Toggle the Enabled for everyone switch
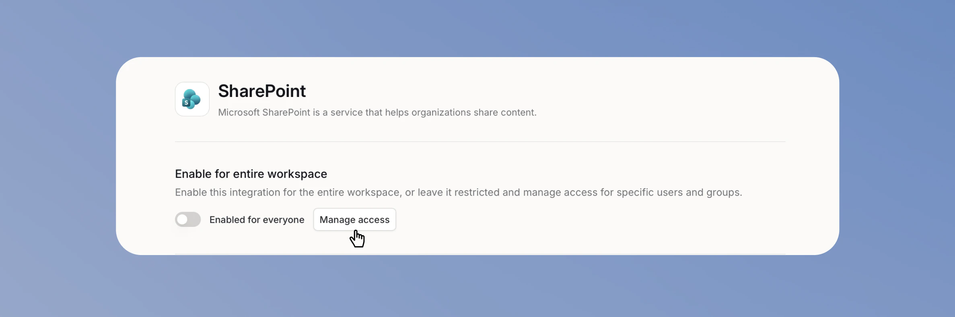Viewport: 955px width, 317px height. [188, 220]
